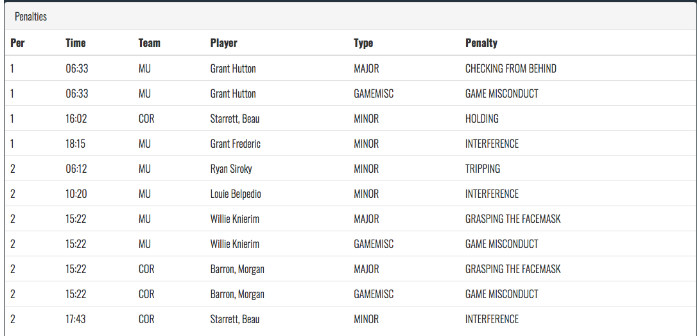Click the Team column header
Viewport: 699px width, 336px height.
pyautogui.click(x=150, y=43)
